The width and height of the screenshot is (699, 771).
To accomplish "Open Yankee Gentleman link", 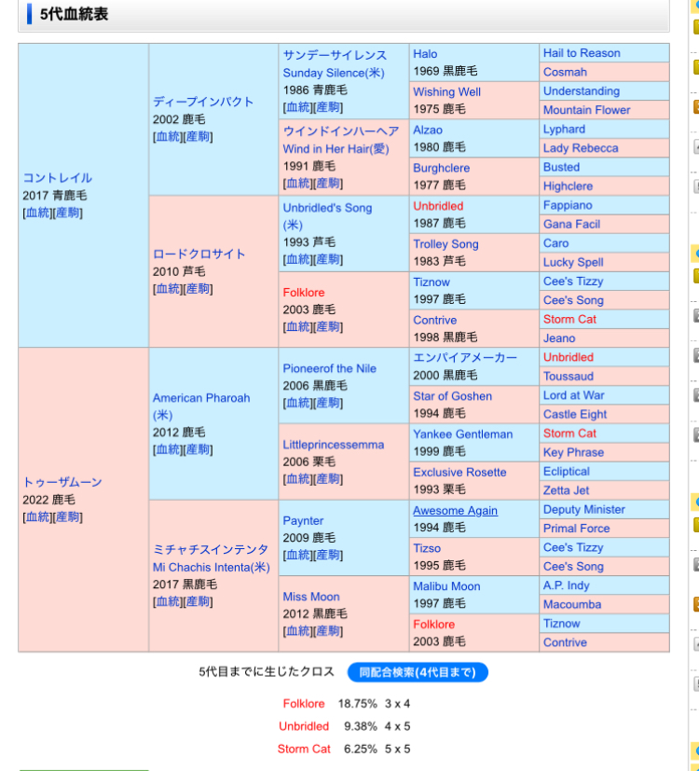I will 462,434.
